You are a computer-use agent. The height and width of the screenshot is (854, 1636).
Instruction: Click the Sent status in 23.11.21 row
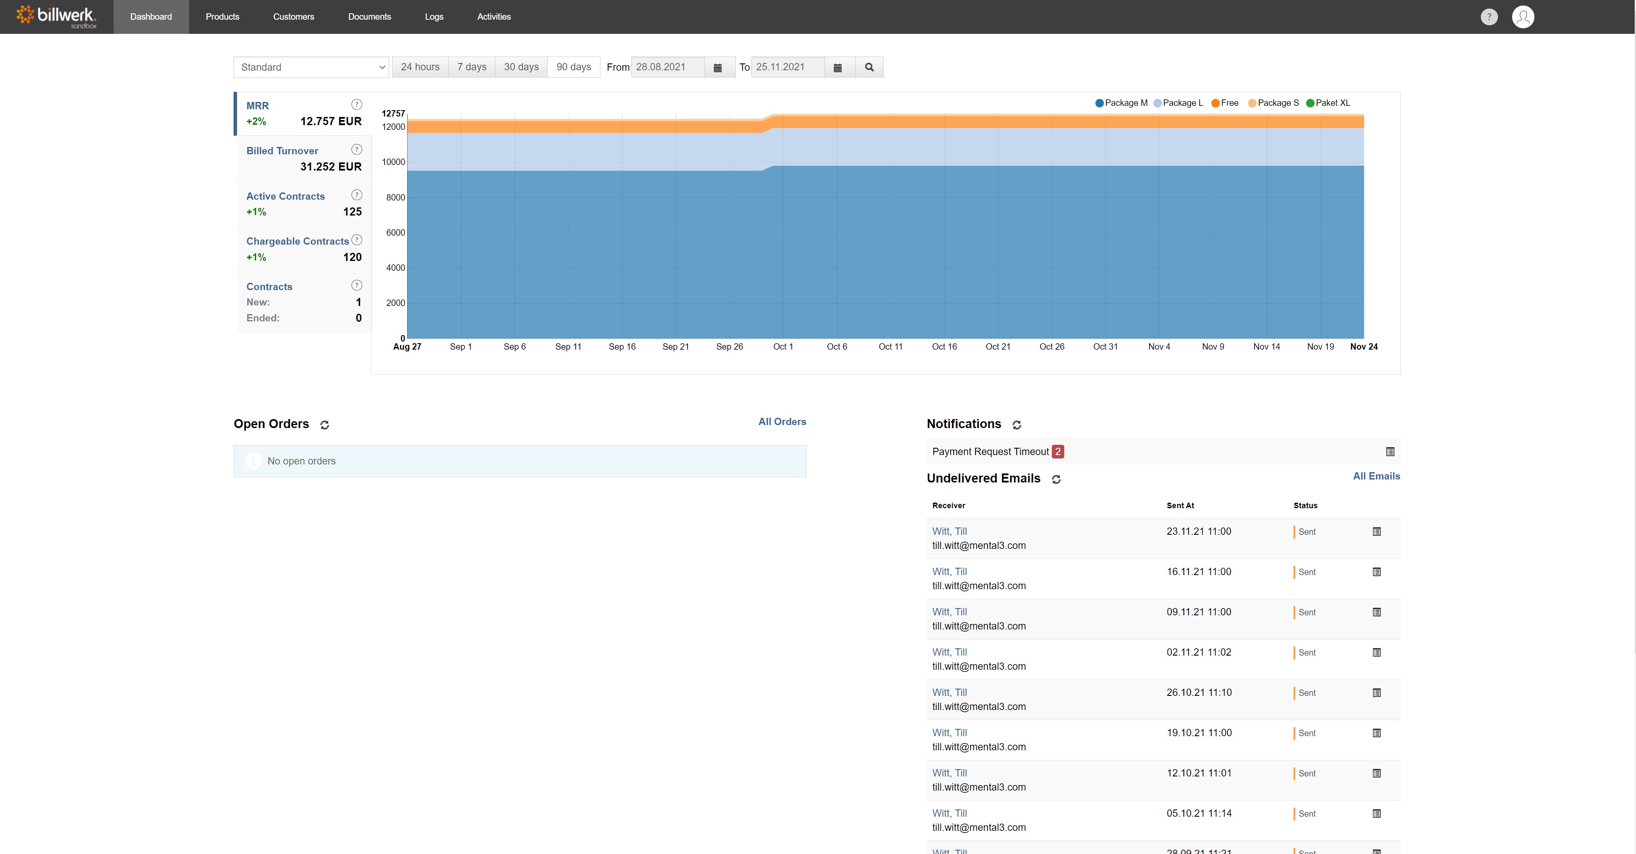pos(1307,532)
